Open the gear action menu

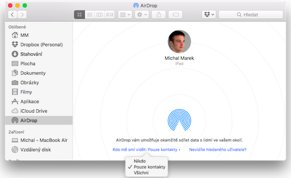click(142, 15)
